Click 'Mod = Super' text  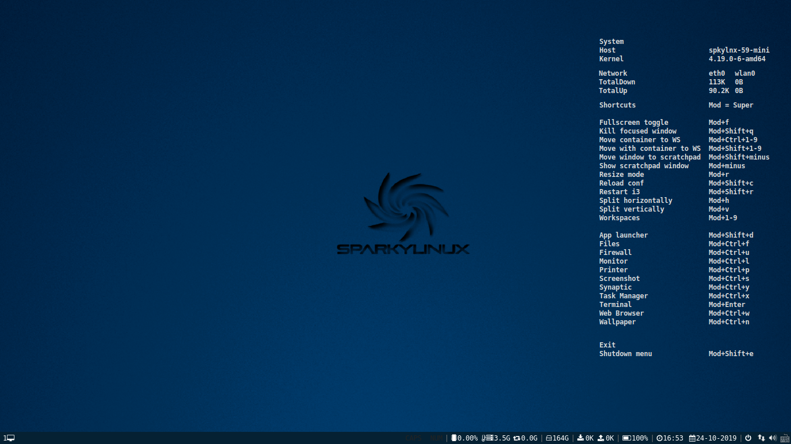tap(731, 105)
